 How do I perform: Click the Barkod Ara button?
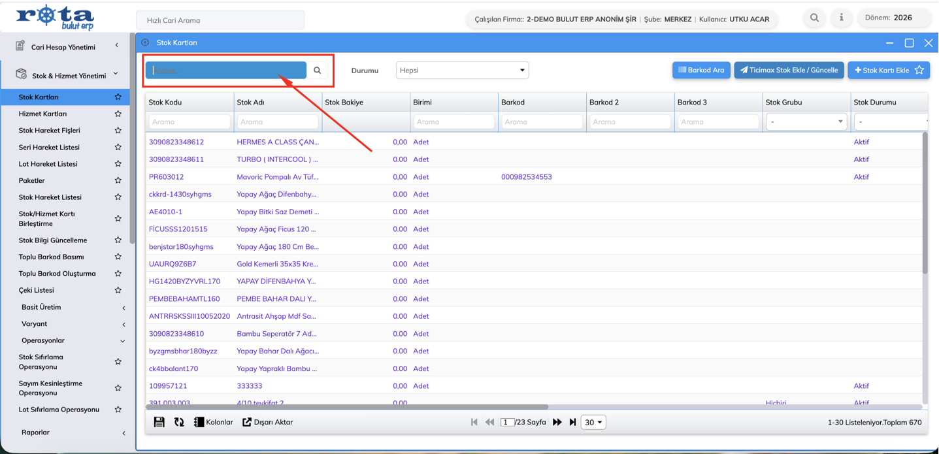click(x=701, y=70)
